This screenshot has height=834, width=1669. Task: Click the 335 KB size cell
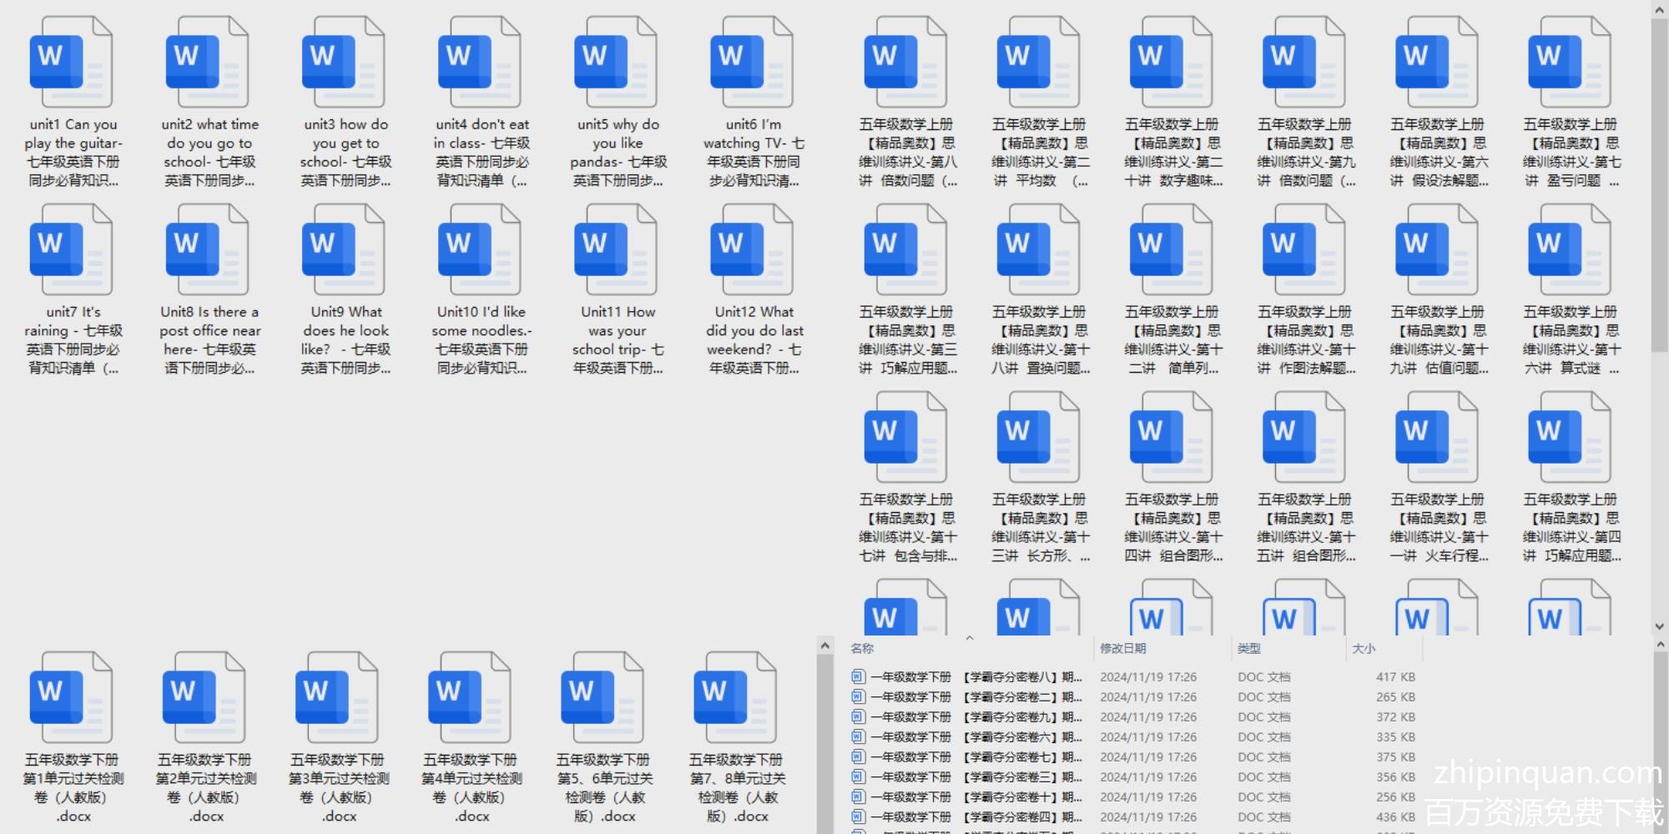(x=1395, y=737)
